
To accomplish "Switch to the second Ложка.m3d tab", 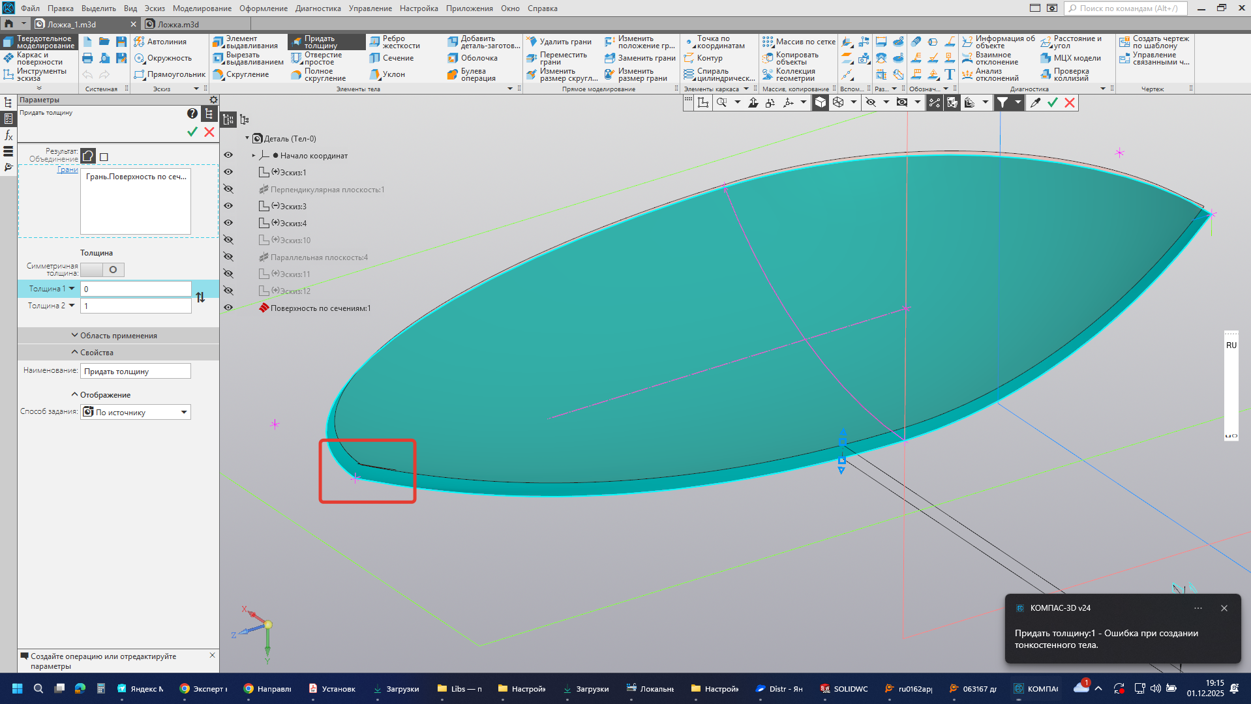I will [178, 25].
